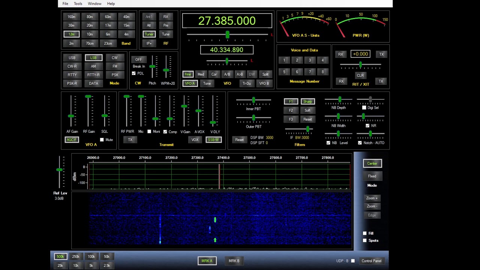Swap VFOs with the A/B button
The width and height of the screenshot is (480, 270).
pos(227,74)
